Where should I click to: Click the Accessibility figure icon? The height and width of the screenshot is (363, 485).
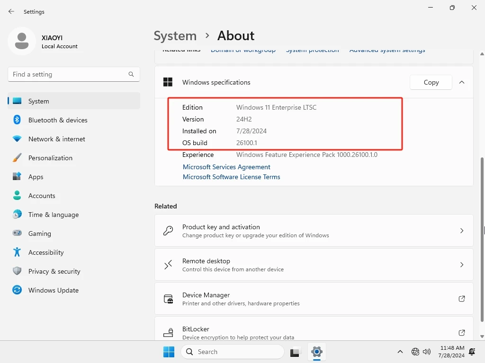[17, 252]
